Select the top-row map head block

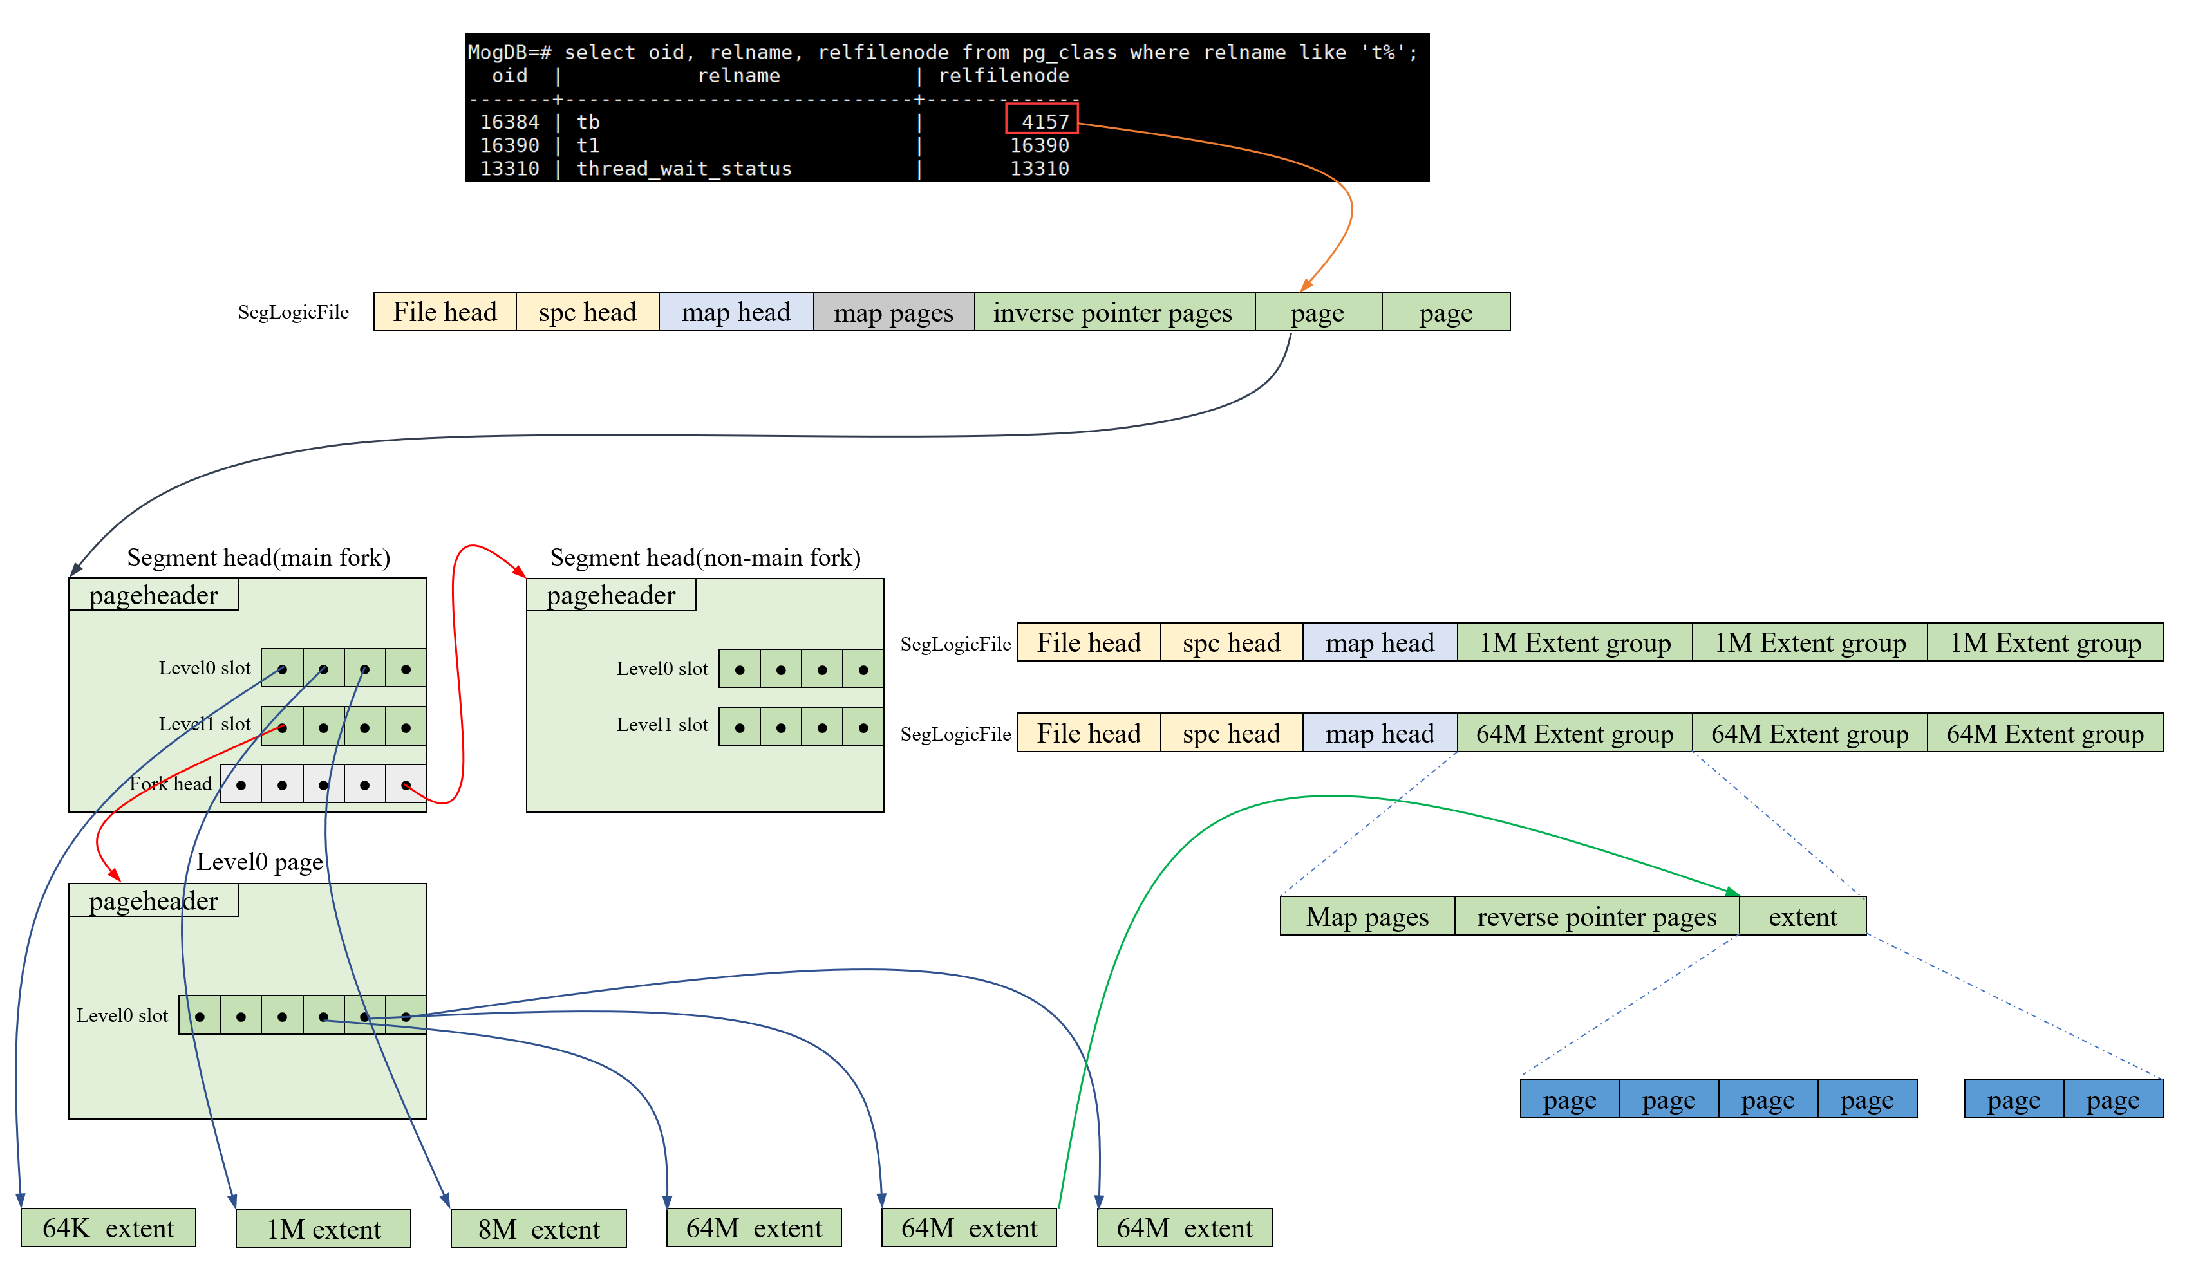[x=735, y=312]
